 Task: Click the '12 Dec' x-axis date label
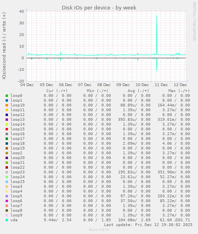(180, 85)
